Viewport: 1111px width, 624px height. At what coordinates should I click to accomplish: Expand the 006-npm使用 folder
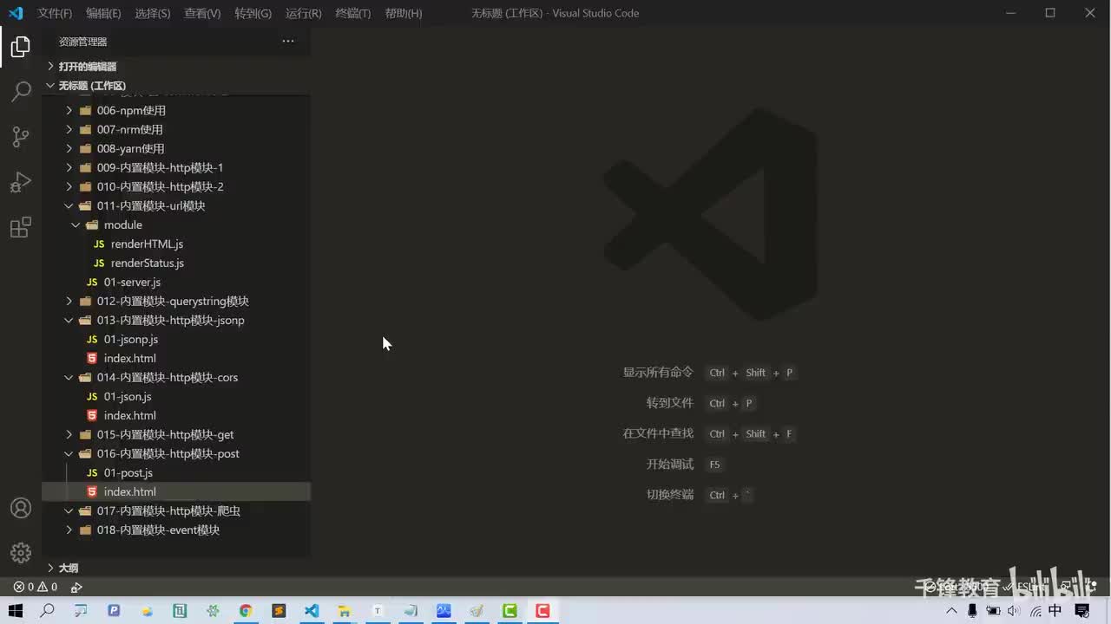tap(176, 110)
